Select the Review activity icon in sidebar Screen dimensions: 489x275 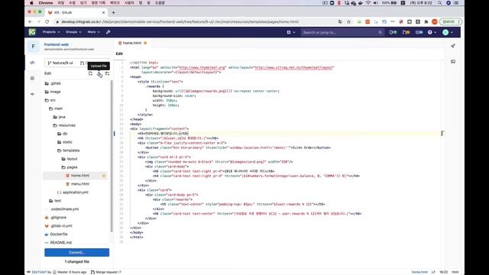click(x=32, y=78)
